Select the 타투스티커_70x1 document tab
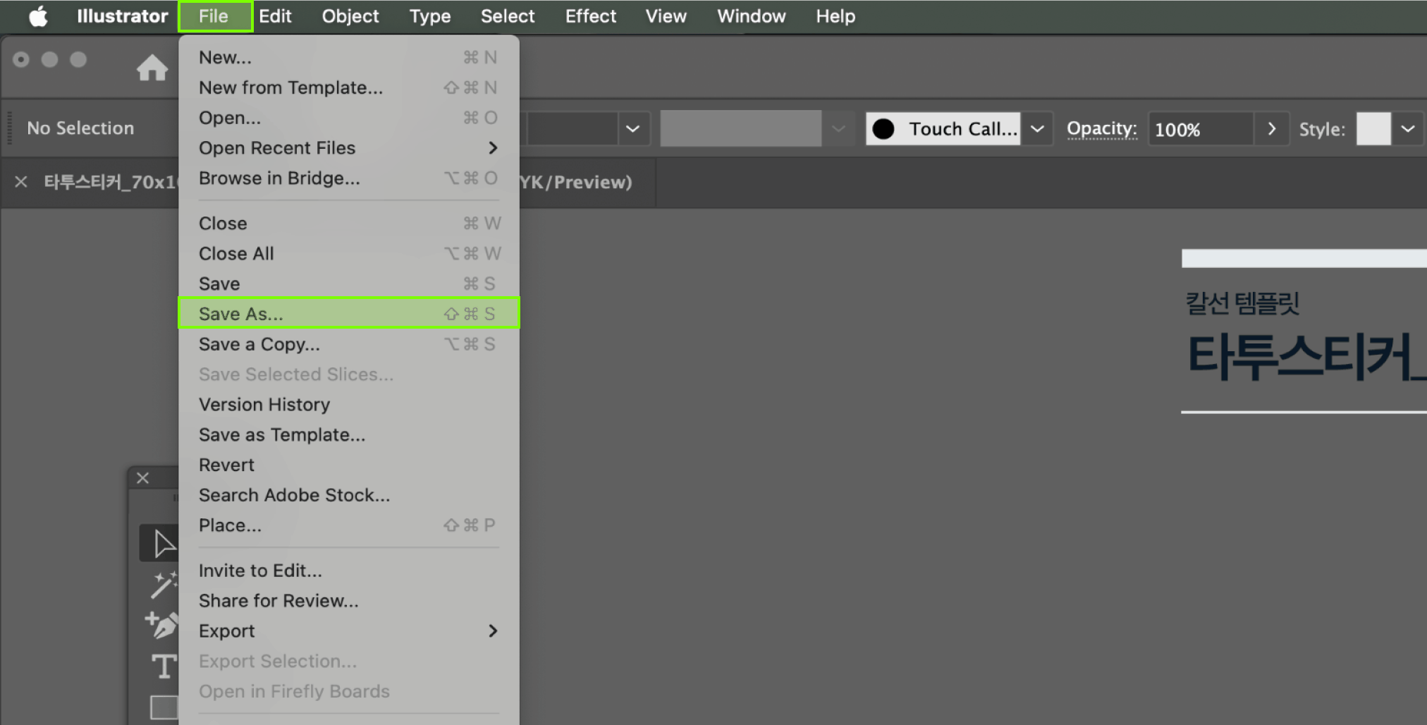The width and height of the screenshot is (1427, 725). pos(110,182)
